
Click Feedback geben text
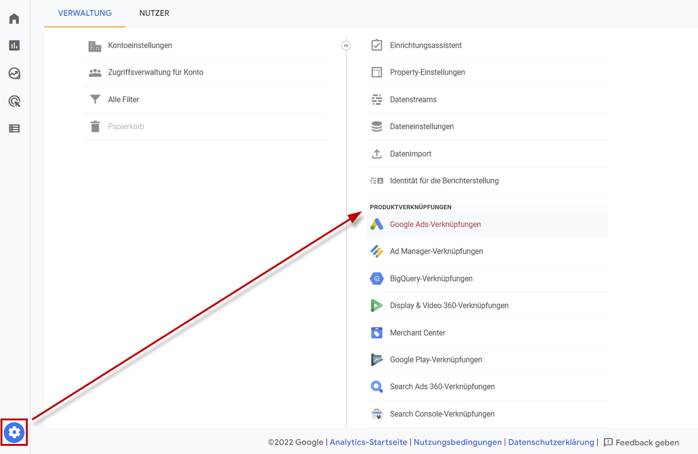[x=647, y=442]
